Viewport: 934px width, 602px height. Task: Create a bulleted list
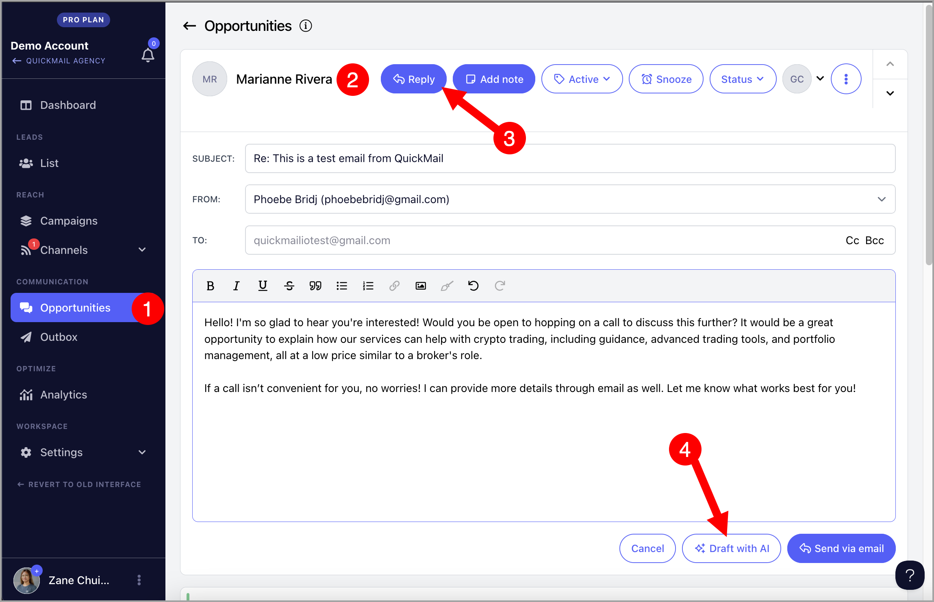tap(342, 286)
